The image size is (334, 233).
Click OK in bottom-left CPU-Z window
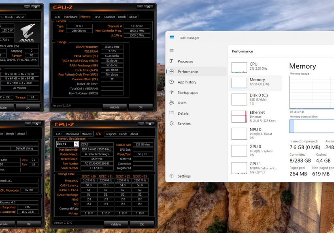point(29,224)
